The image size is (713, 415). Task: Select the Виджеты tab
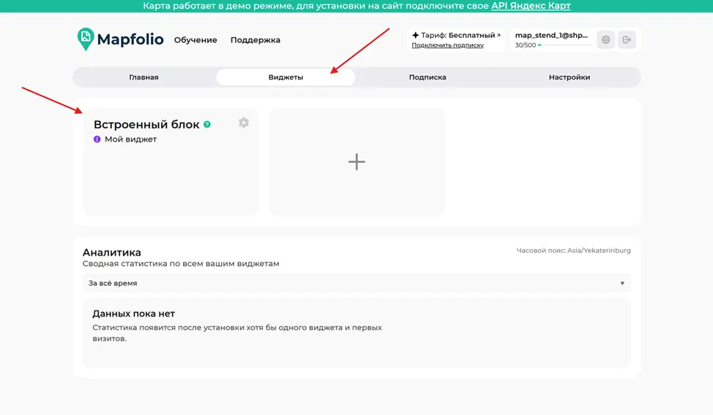(285, 77)
